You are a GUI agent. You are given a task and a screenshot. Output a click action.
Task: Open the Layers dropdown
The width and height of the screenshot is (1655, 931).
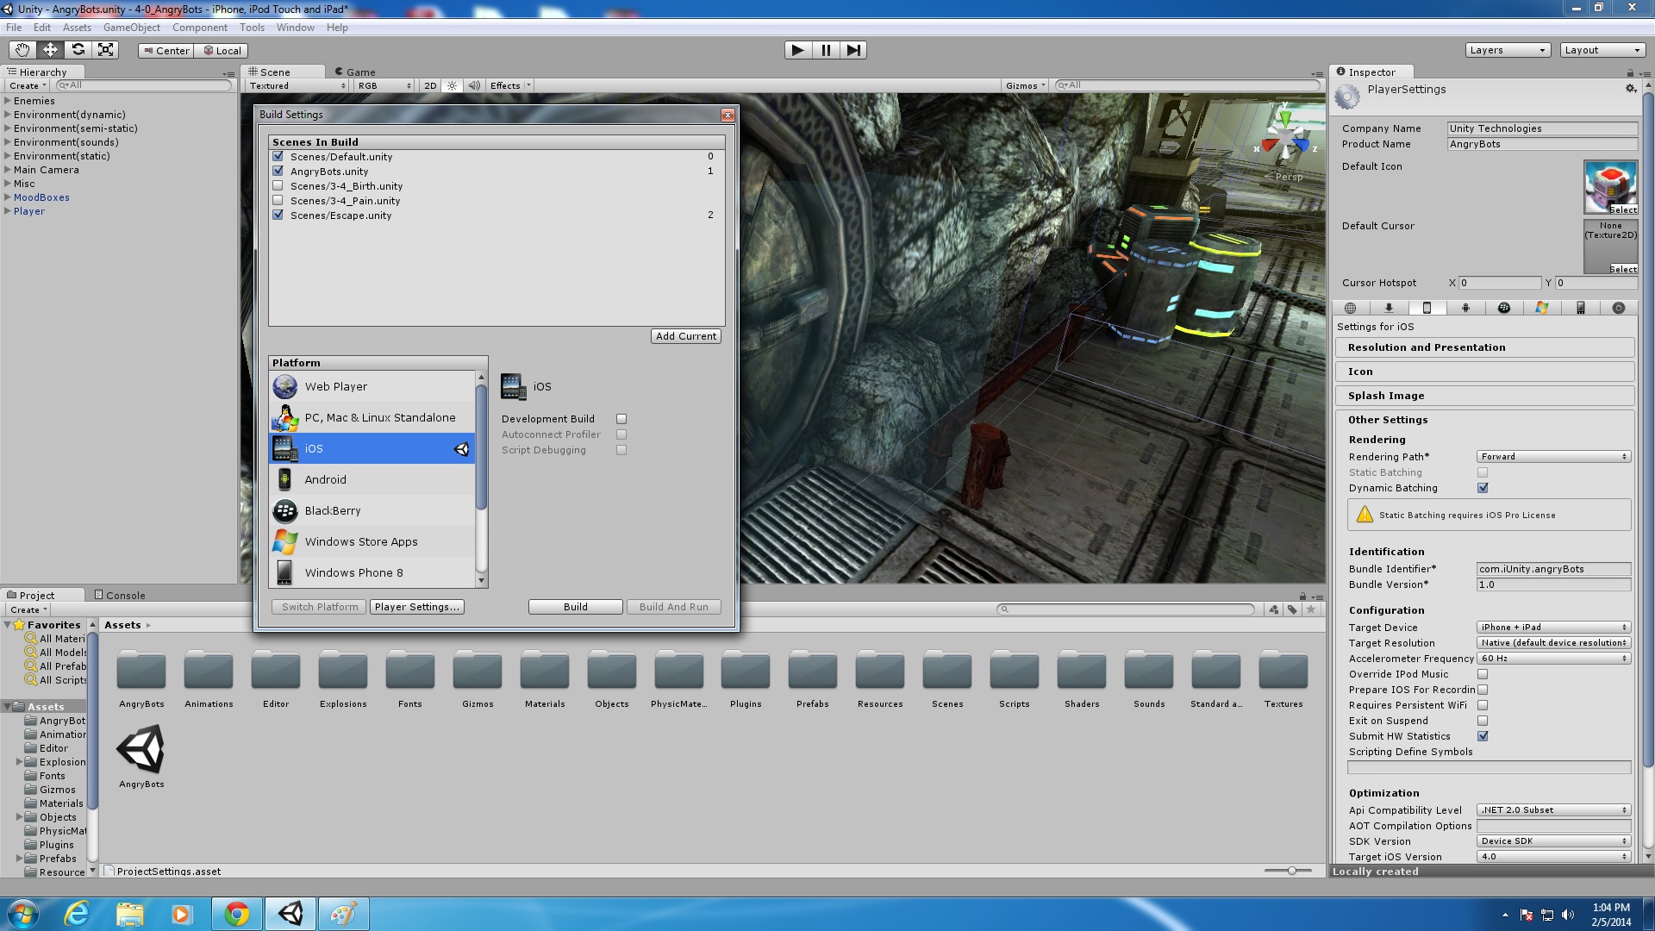tap(1508, 50)
